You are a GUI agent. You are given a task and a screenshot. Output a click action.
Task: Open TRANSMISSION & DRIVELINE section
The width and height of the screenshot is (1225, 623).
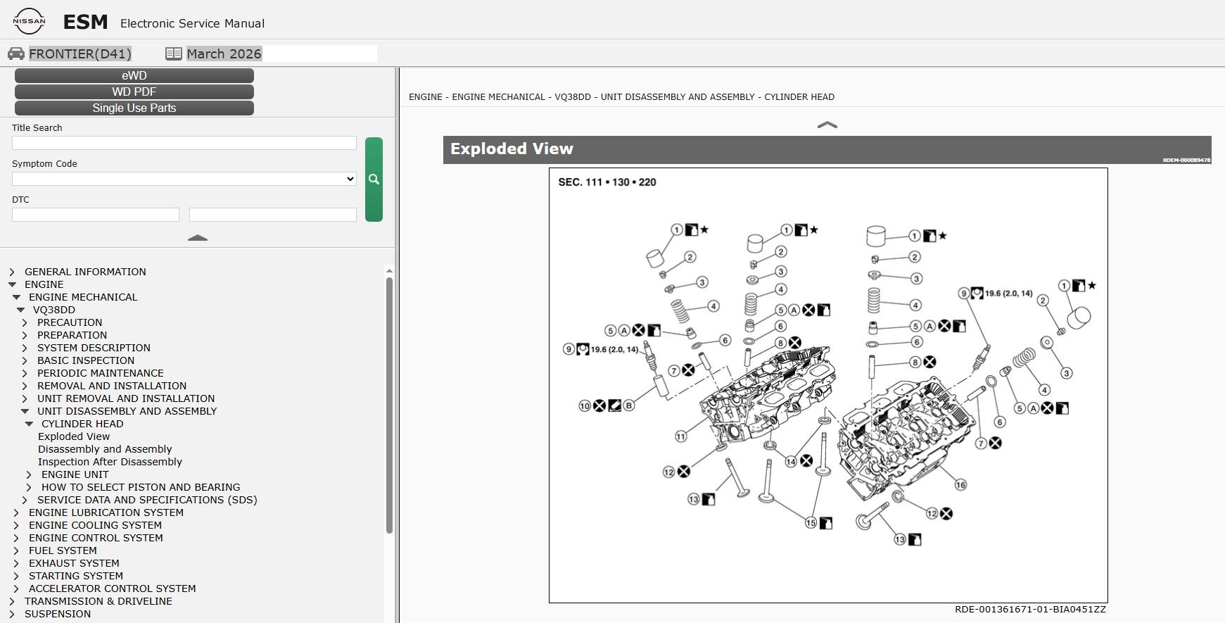(99, 601)
